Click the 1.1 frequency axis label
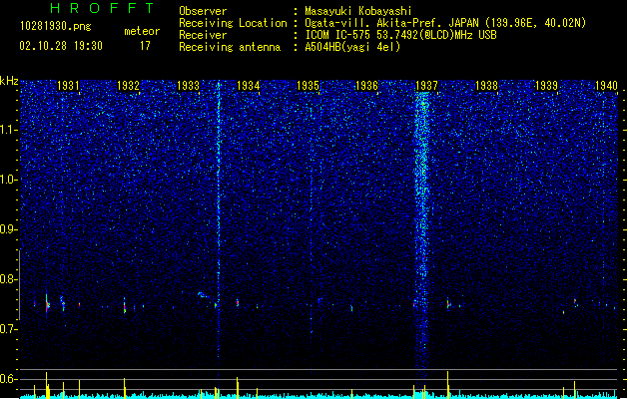Viewport: 628px width, 399px height. (x=9, y=130)
